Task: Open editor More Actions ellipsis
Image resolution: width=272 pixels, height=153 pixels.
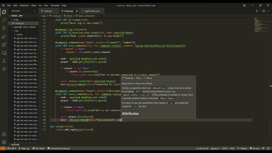Action: [268, 11]
